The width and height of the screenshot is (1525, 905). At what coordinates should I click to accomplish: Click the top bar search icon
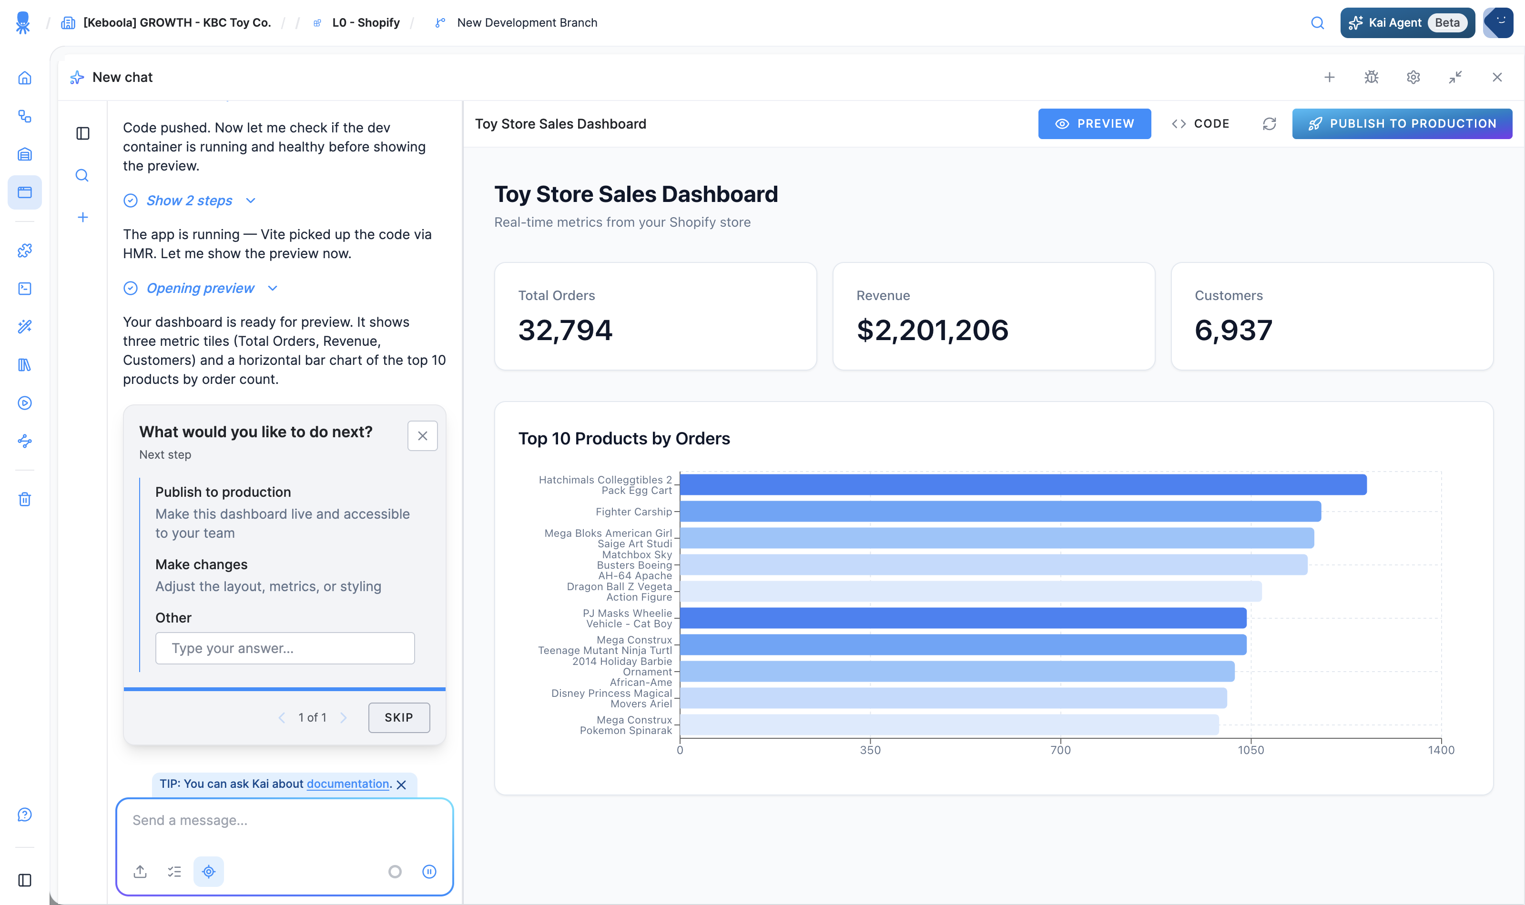click(1318, 23)
